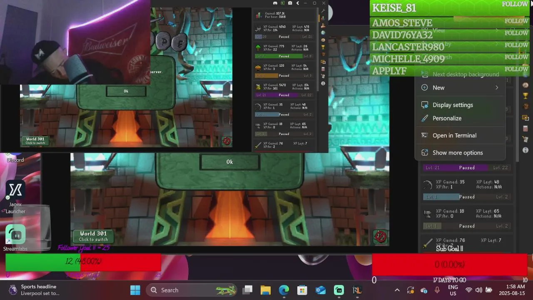Screen dimensions: 533x300
Task: Click the Ok button in the small game preview
Action: 126,91
